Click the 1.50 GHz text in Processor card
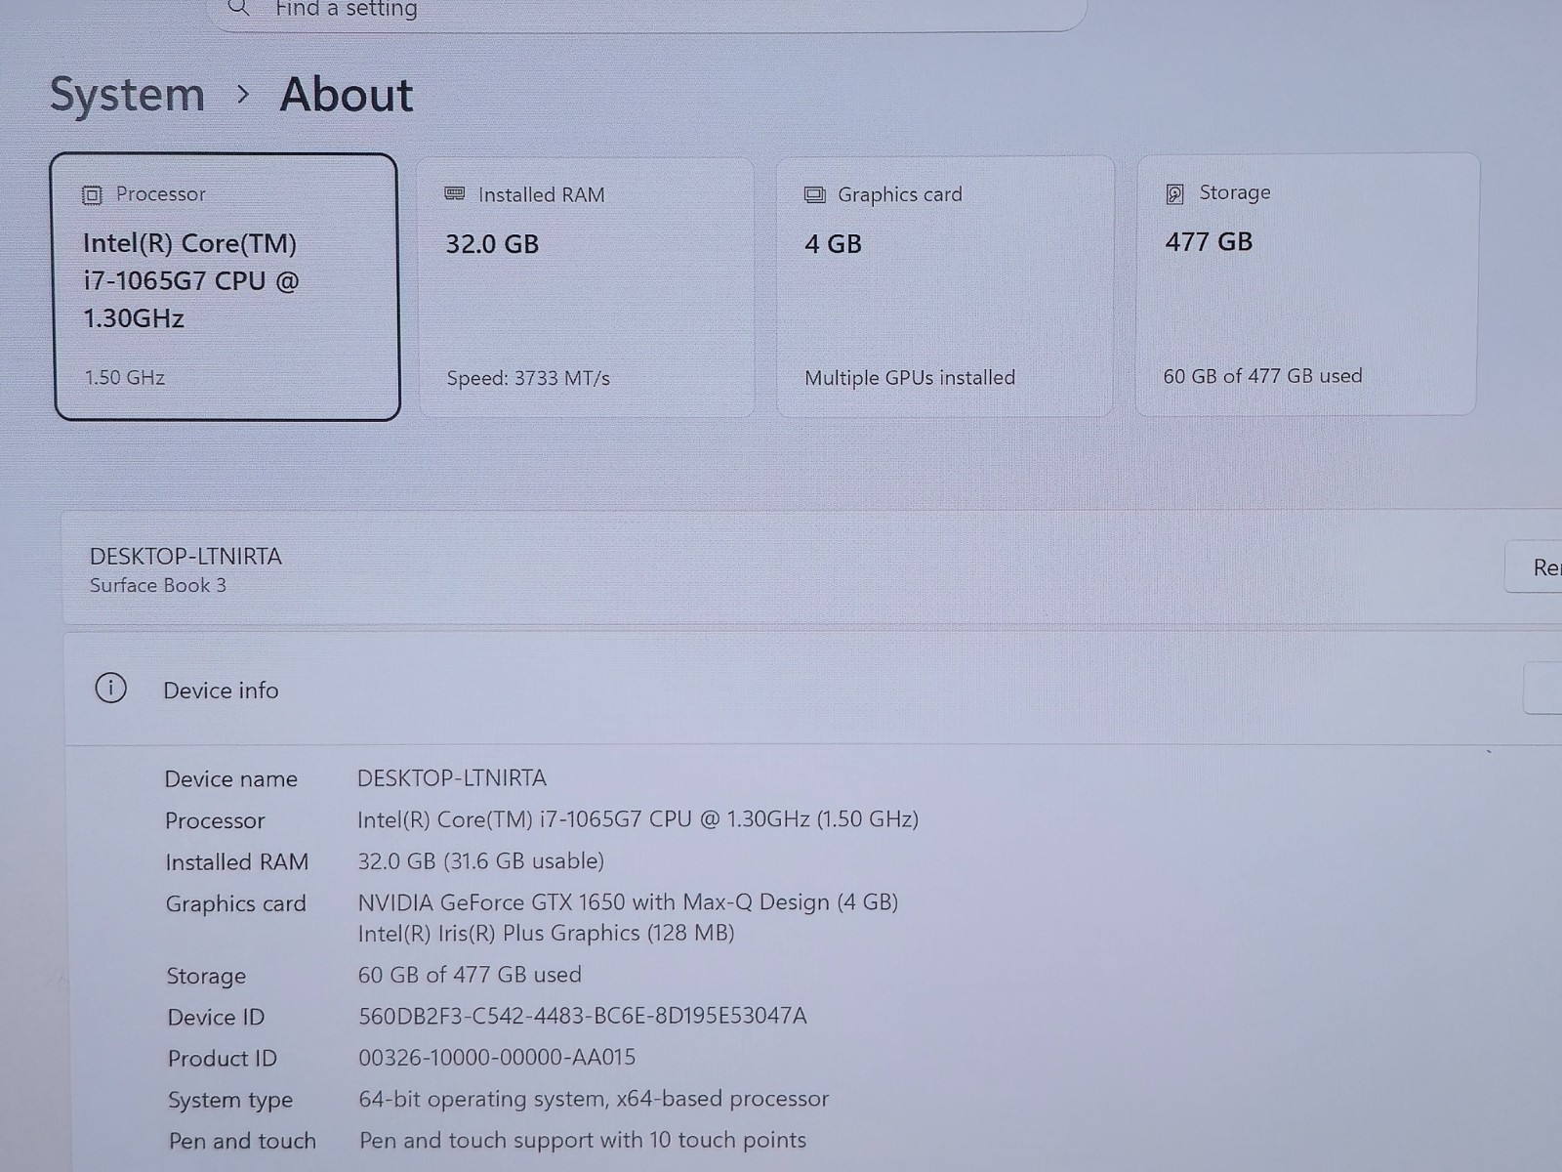The height and width of the screenshot is (1172, 1562). (124, 378)
